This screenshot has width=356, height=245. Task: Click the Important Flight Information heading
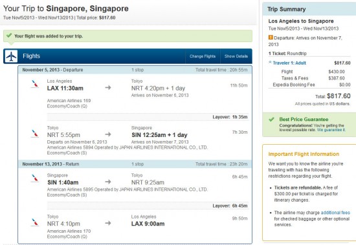click(x=304, y=154)
